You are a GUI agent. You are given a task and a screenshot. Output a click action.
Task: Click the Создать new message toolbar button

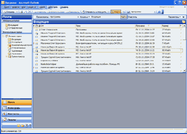click(9, 12)
